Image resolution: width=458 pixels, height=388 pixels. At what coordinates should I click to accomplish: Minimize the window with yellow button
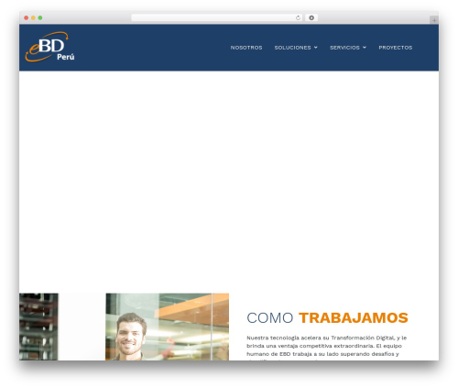[33, 17]
